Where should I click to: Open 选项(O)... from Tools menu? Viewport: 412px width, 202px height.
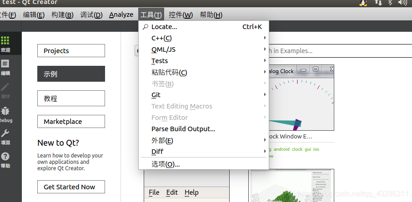204,164
